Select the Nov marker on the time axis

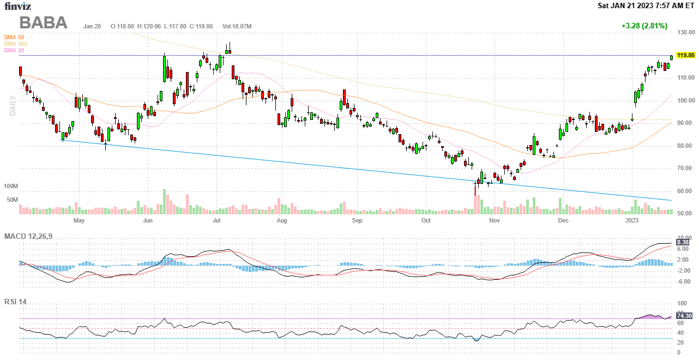tap(495, 221)
